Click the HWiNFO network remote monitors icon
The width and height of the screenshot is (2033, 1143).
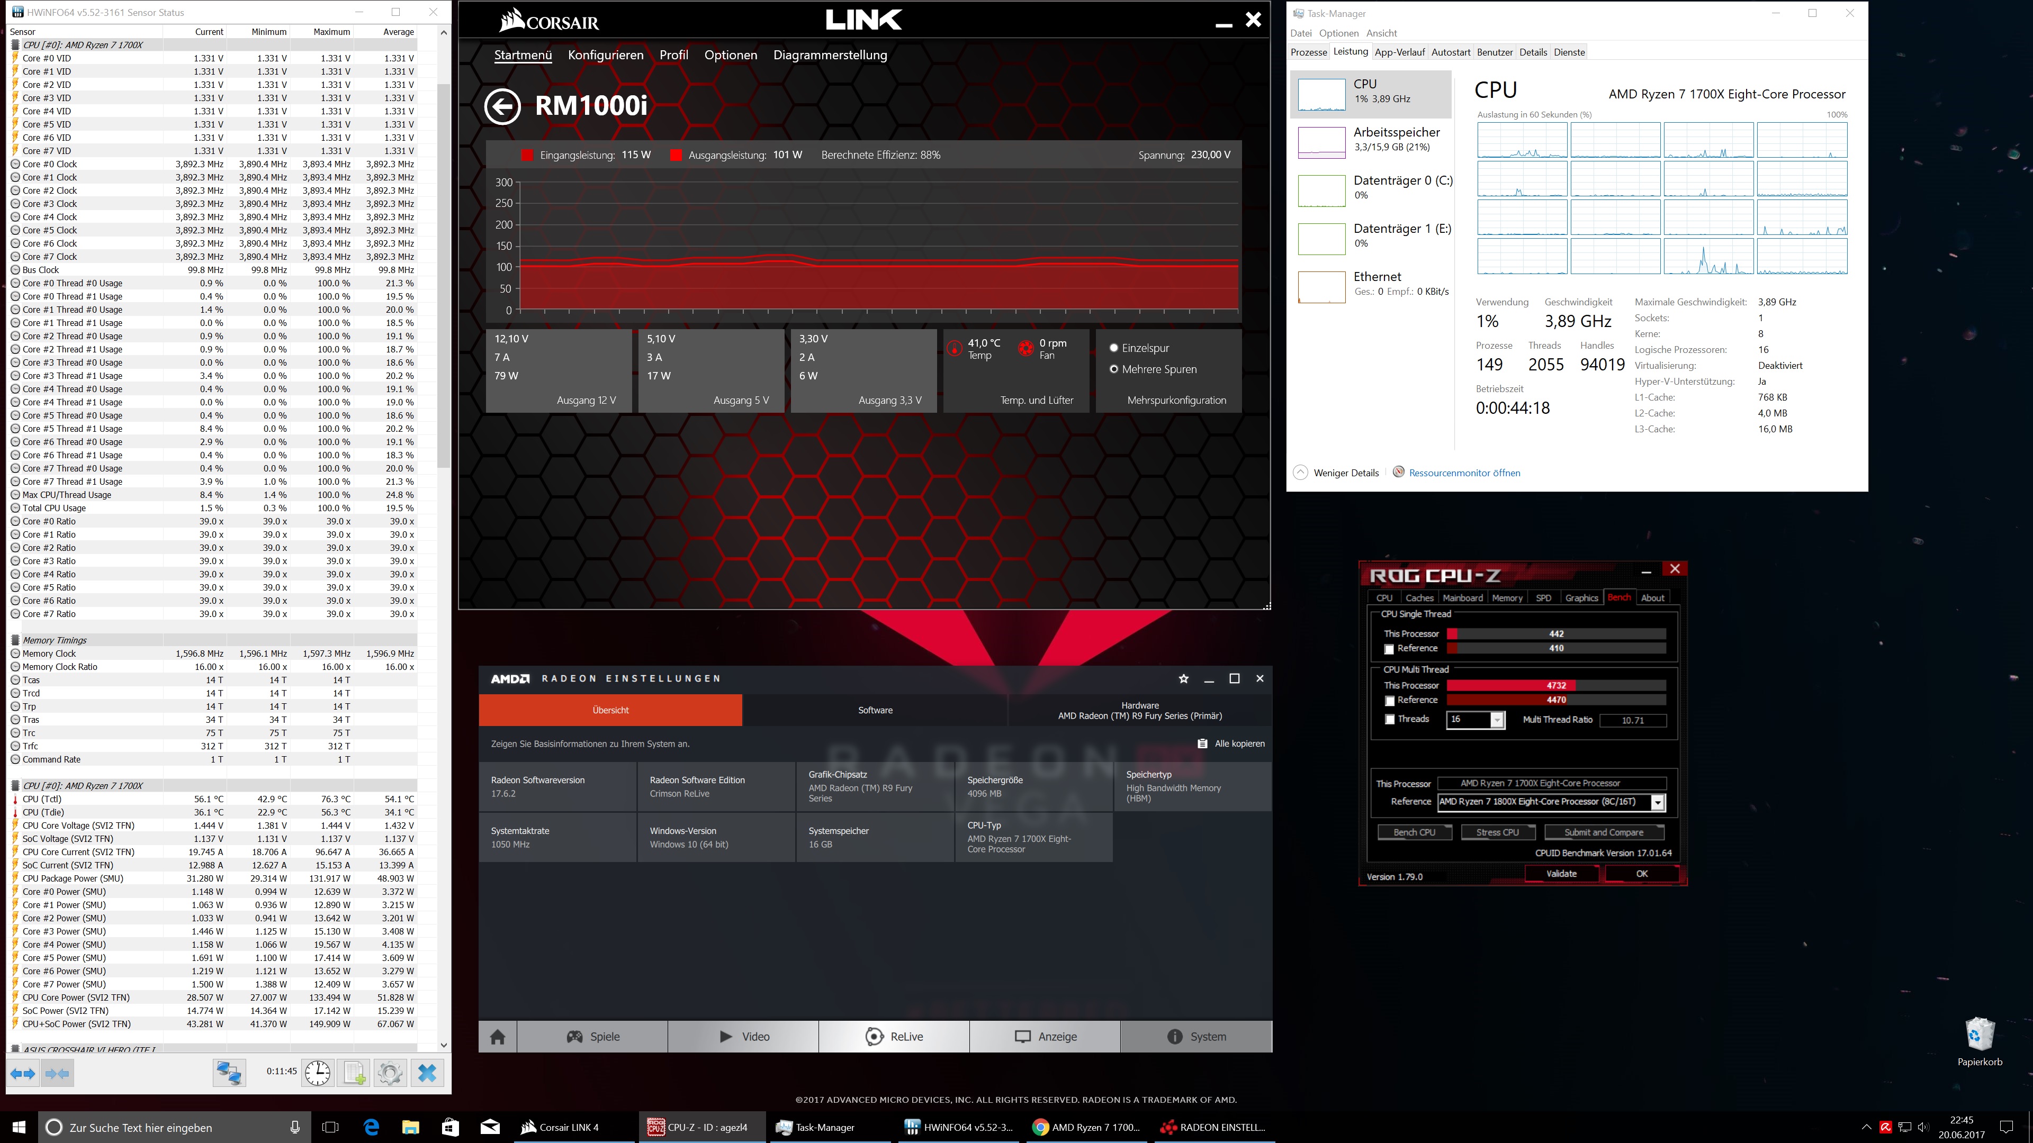230,1073
